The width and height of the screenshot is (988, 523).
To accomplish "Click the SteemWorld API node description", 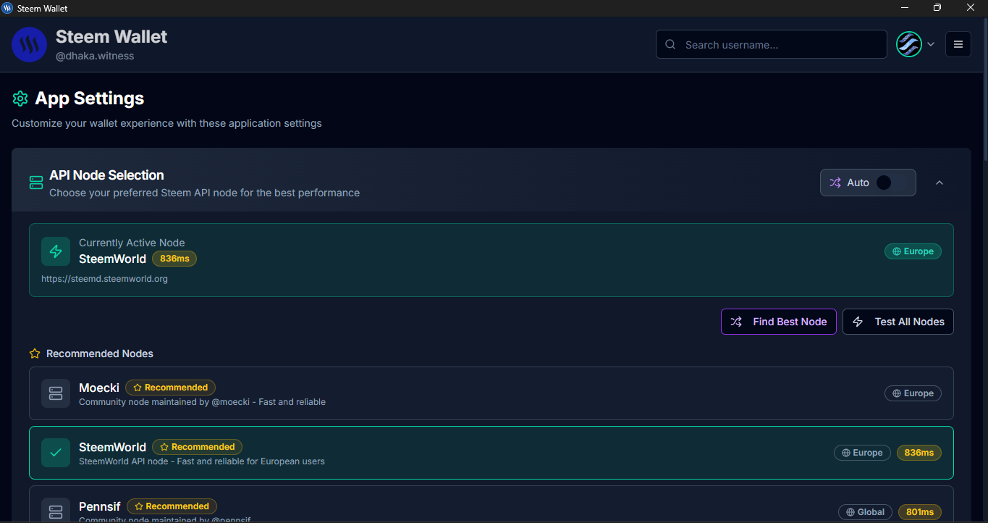I will (x=202, y=461).
